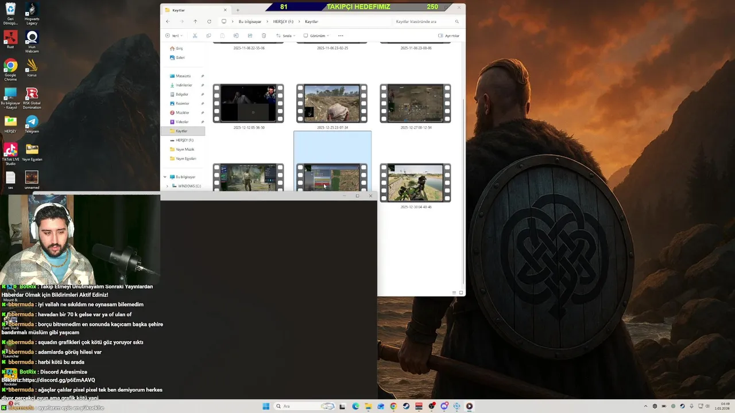Show hidden system tray icons
The height and width of the screenshot is (413, 735).
pyautogui.click(x=645, y=406)
